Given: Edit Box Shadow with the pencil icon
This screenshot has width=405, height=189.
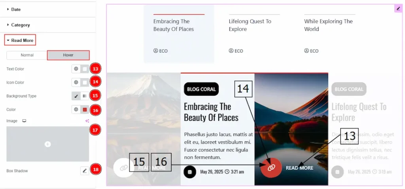Looking at the screenshot, I should tap(84, 171).
